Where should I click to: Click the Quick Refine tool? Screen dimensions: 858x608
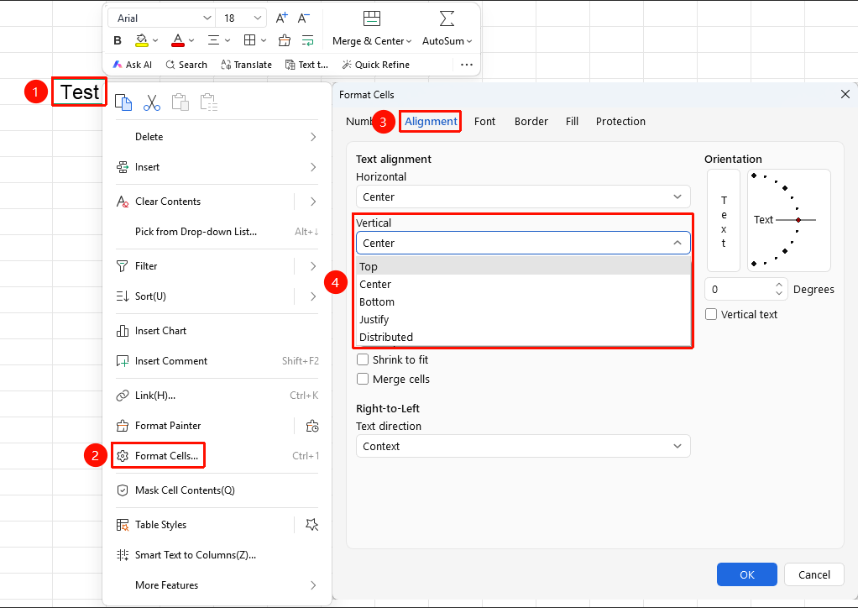375,65
